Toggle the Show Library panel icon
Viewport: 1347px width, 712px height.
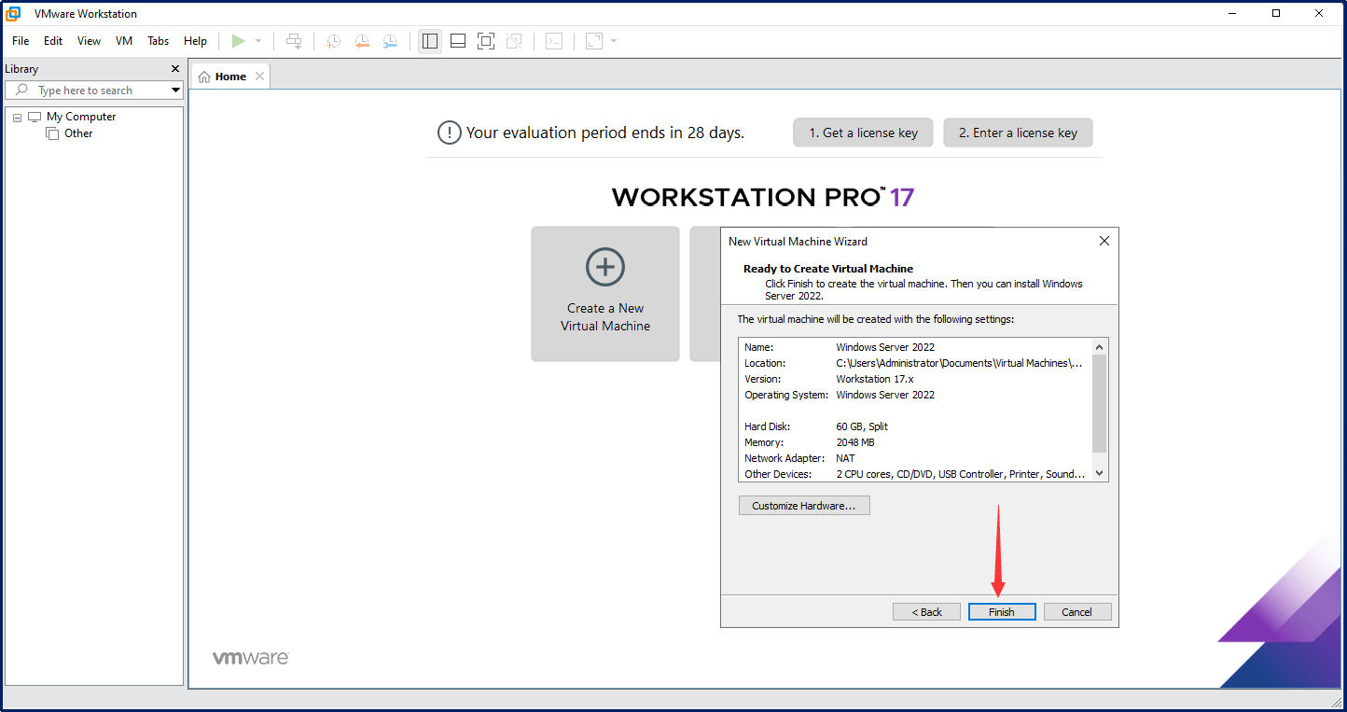pyautogui.click(x=430, y=41)
